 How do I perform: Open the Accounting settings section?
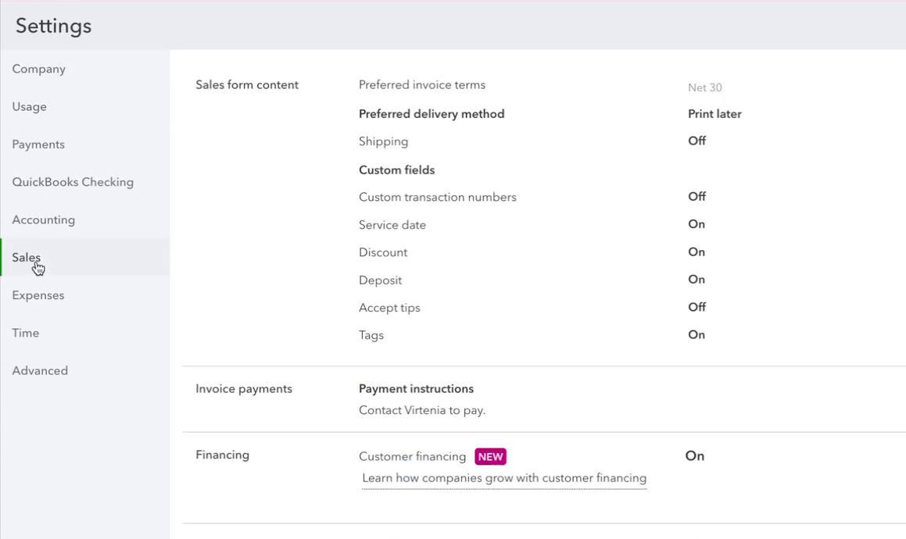pyautogui.click(x=43, y=220)
